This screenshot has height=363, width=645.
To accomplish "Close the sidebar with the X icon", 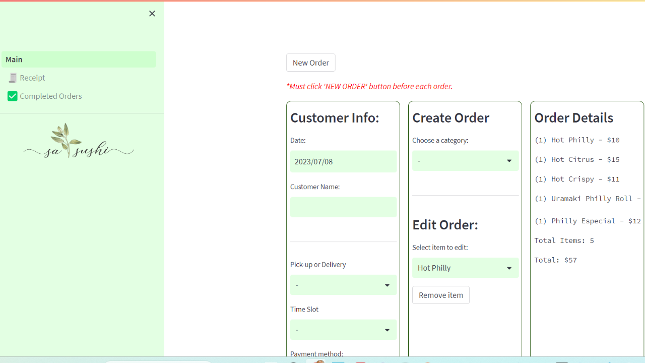I will pyautogui.click(x=152, y=14).
